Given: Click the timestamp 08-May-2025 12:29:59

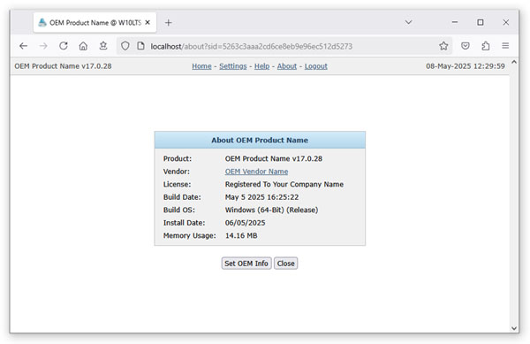Looking at the screenshot, I should point(466,66).
